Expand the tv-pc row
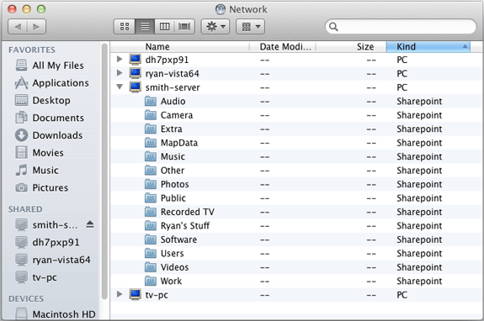The image size is (484, 321). pyautogui.click(x=120, y=294)
